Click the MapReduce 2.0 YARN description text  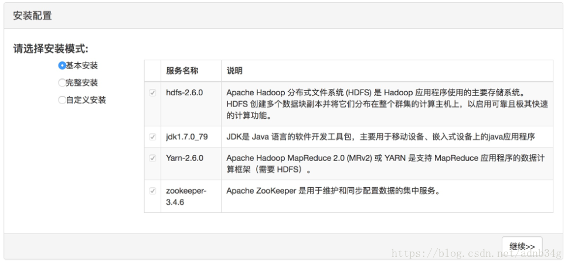(387, 164)
